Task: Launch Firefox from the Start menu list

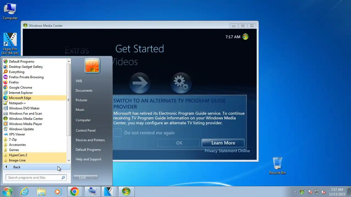Action: point(35,82)
